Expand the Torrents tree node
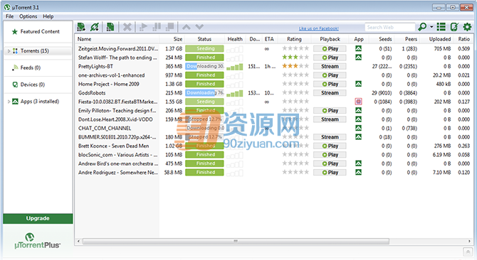This screenshot has width=477, height=260. [x=9, y=51]
